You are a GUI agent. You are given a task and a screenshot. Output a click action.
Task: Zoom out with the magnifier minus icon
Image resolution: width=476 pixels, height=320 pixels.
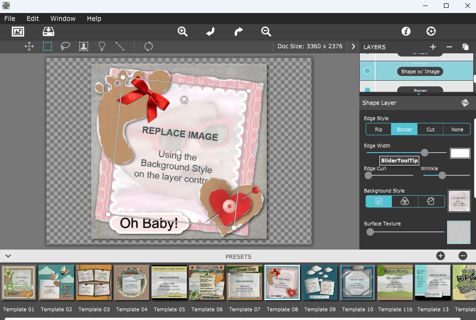(266, 32)
